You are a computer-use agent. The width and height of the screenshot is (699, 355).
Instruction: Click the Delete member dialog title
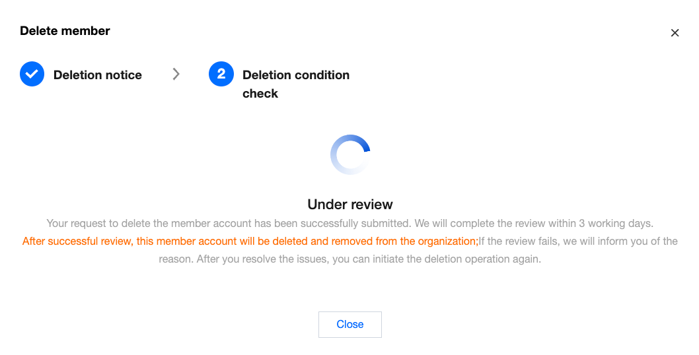65,31
